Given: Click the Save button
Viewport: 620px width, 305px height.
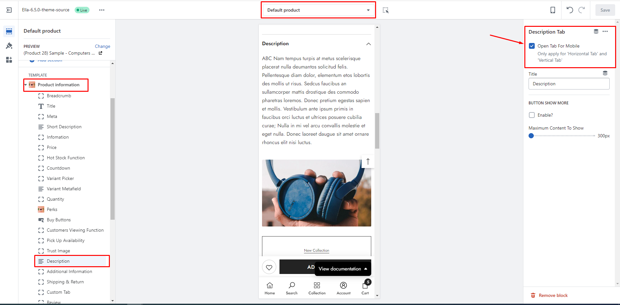Looking at the screenshot, I should 605,10.
